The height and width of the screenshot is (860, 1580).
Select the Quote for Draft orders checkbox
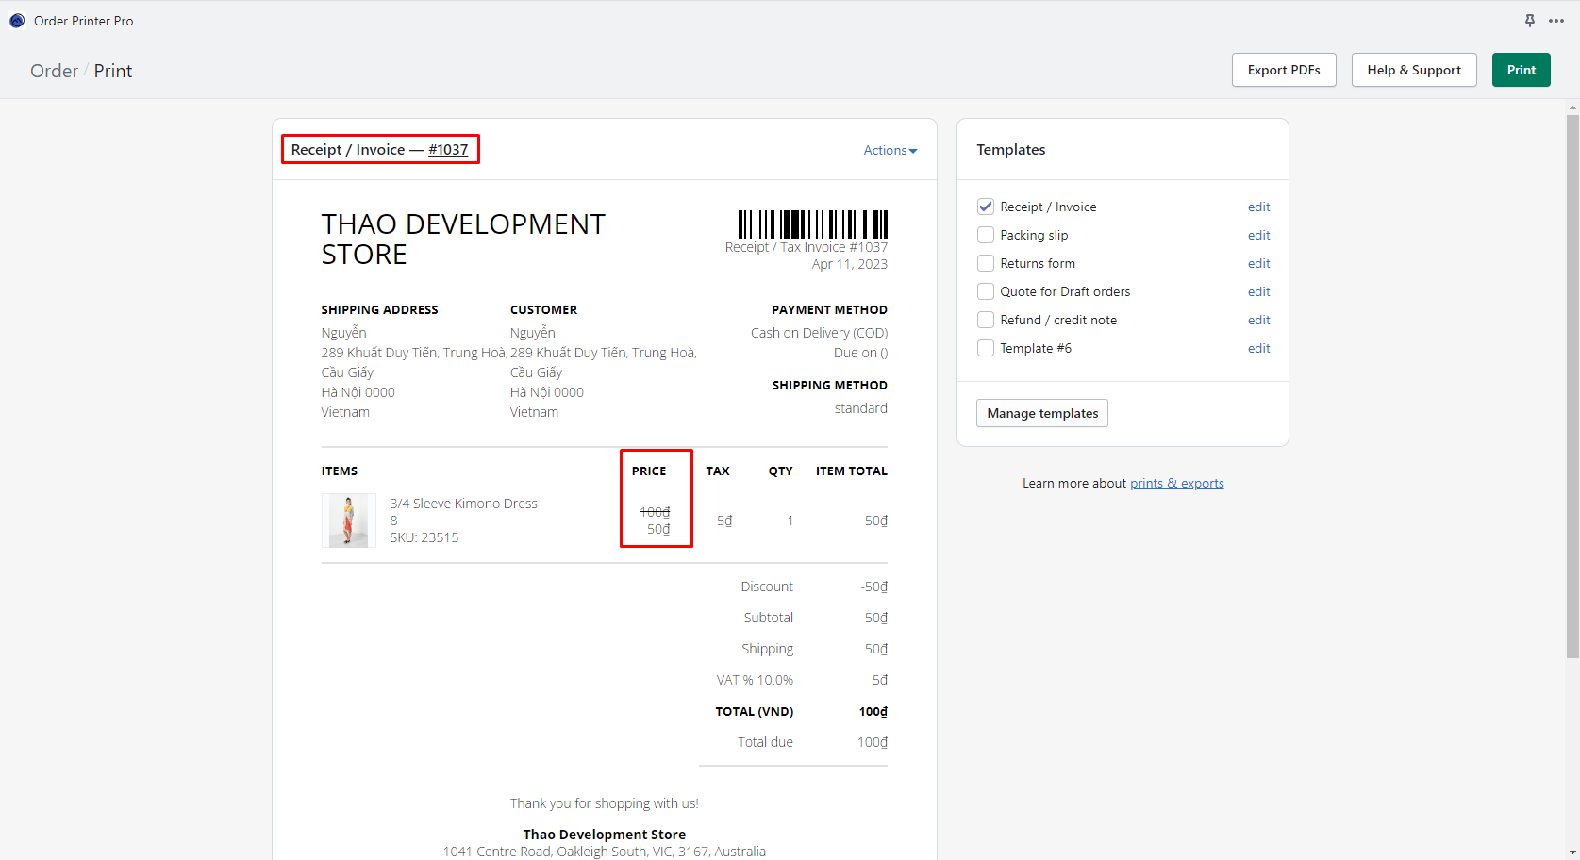click(986, 291)
